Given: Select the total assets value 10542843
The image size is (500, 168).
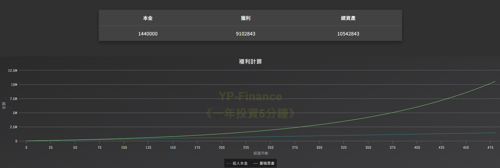Looking at the screenshot, I should tap(348, 34).
